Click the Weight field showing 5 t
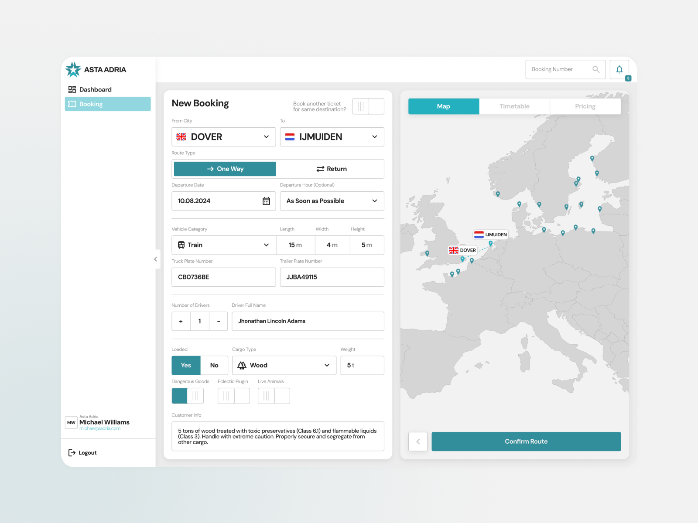The height and width of the screenshot is (523, 698). pos(363,365)
